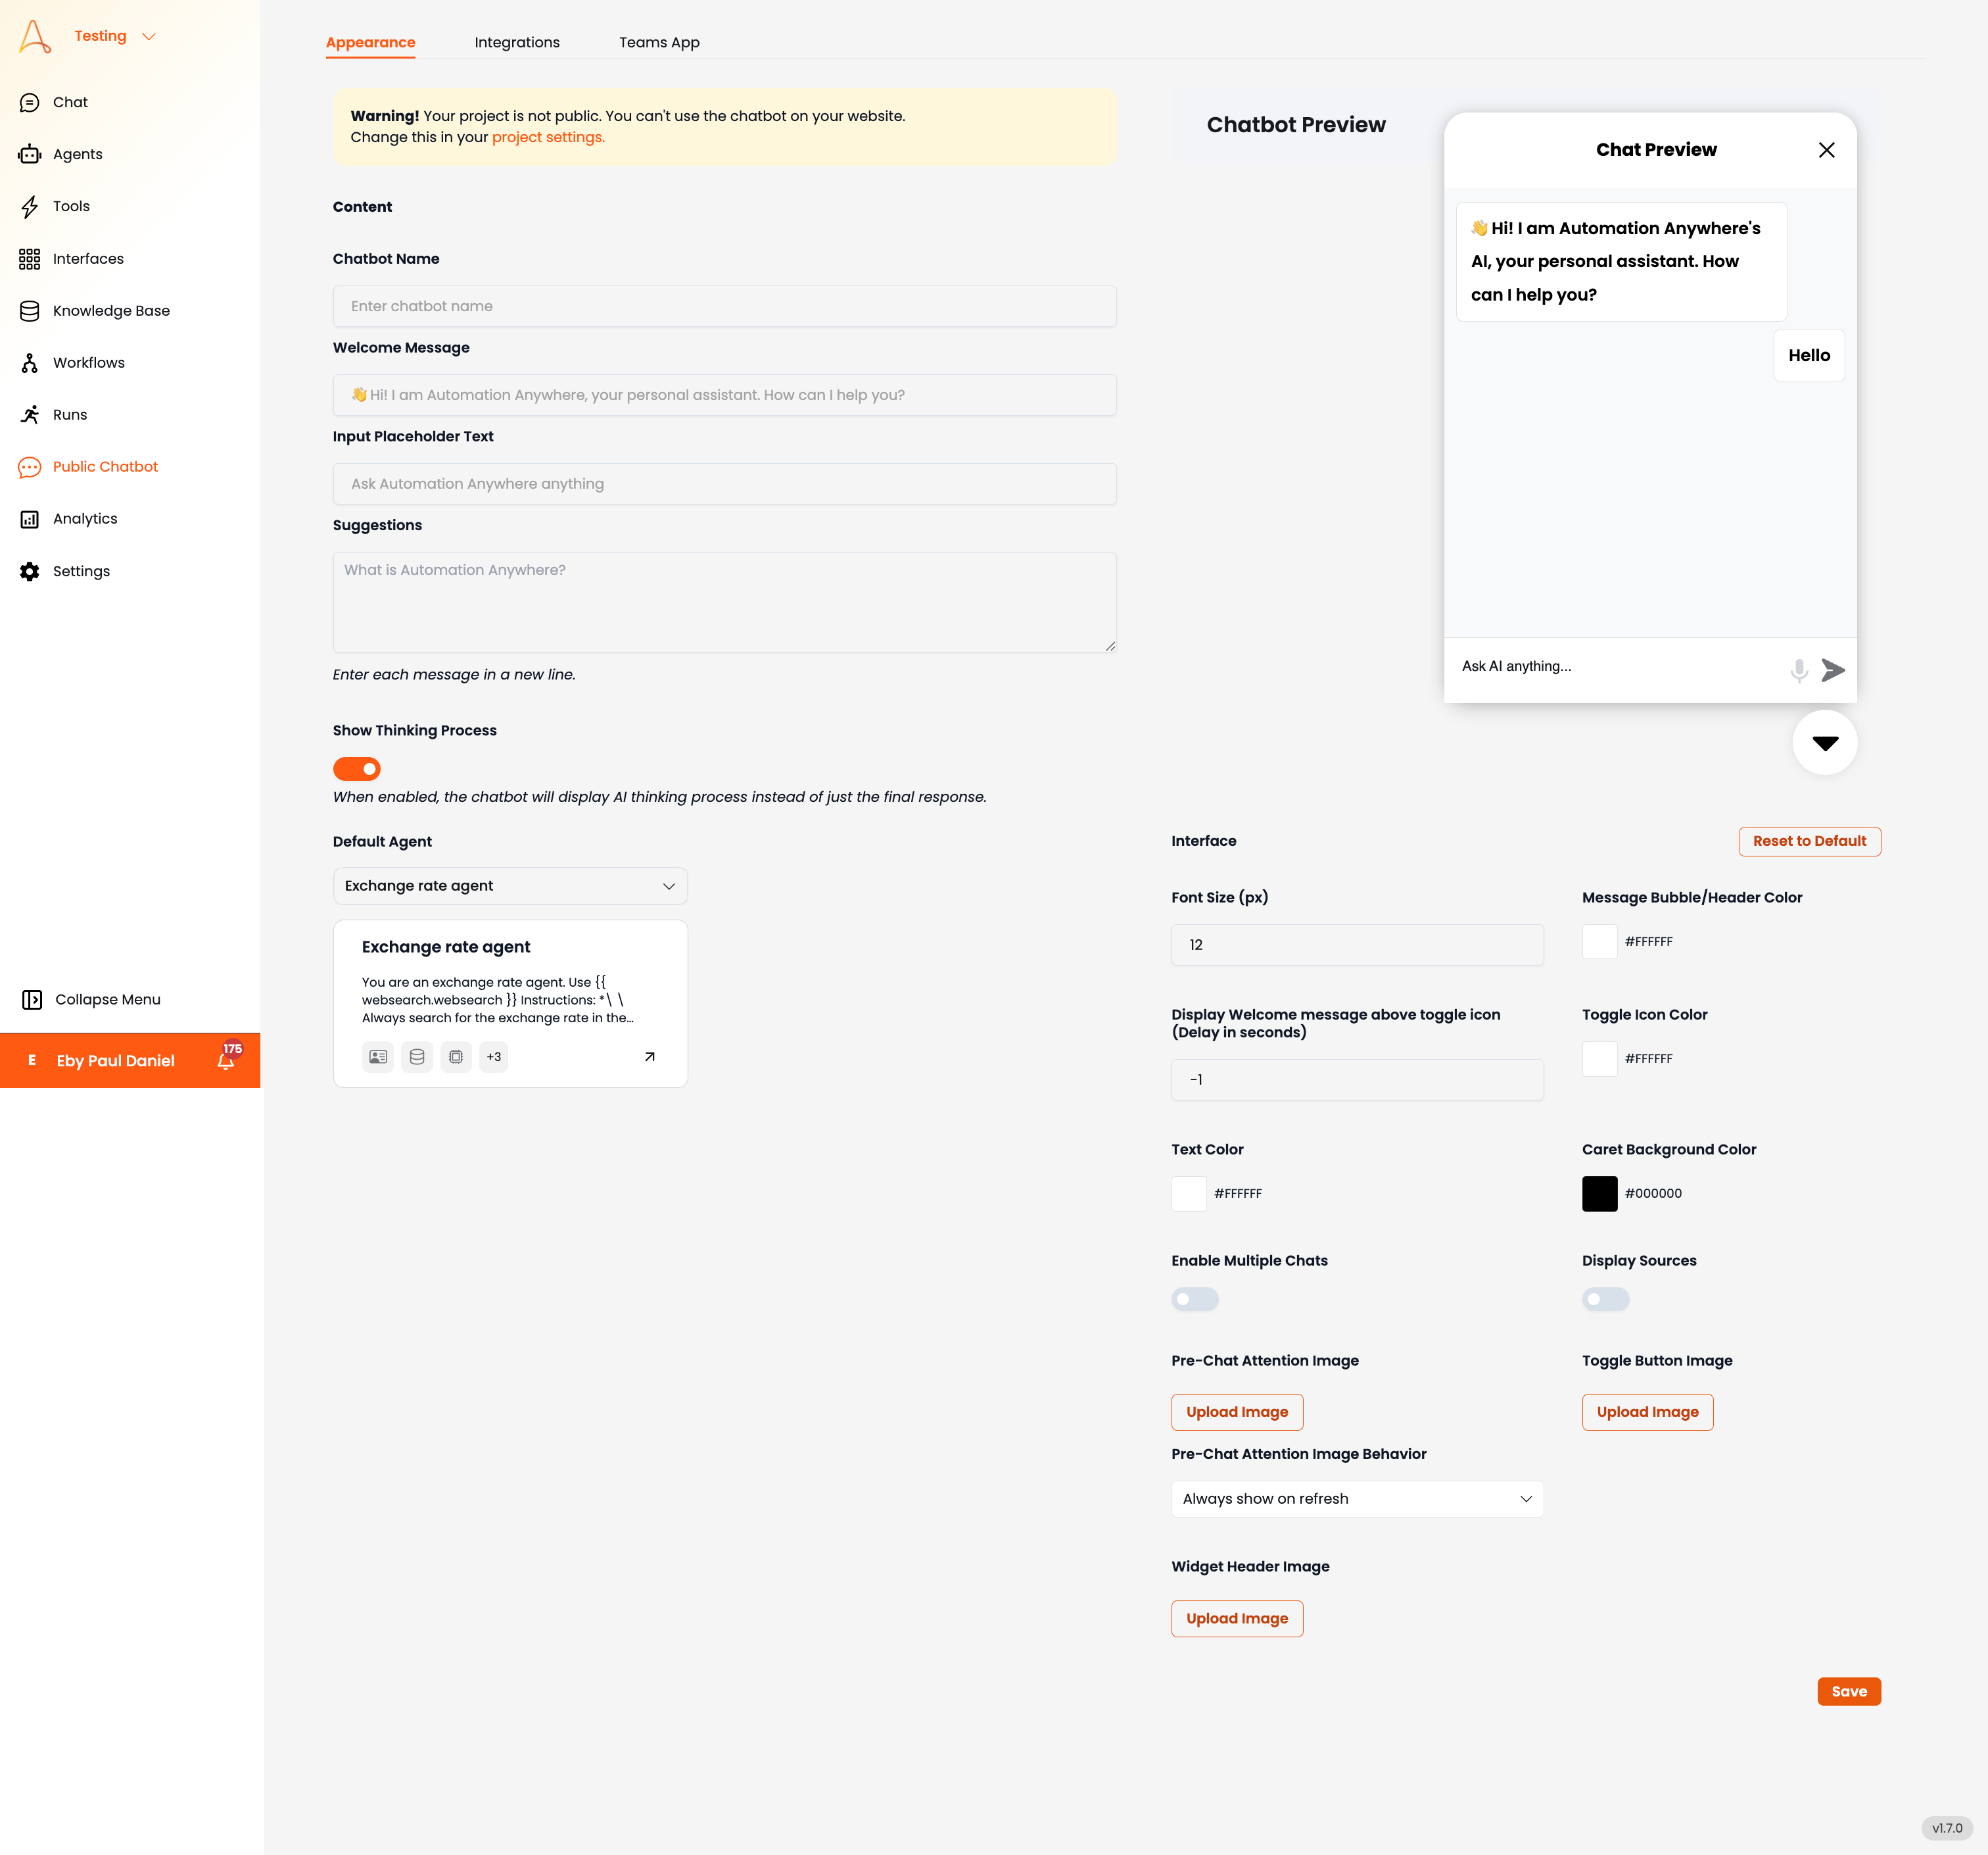Enable the Display Sources toggle
The width and height of the screenshot is (1988, 1855).
(x=1605, y=1298)
